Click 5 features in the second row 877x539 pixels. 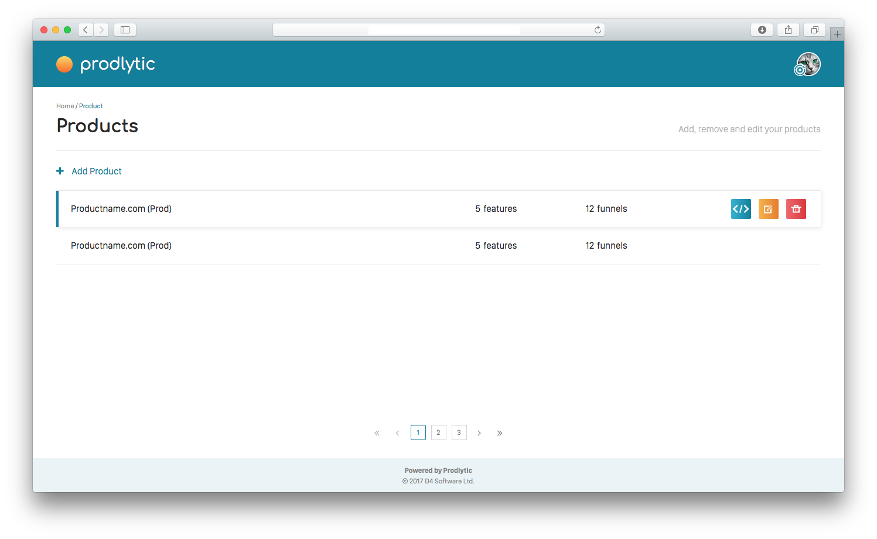(496, 246)
